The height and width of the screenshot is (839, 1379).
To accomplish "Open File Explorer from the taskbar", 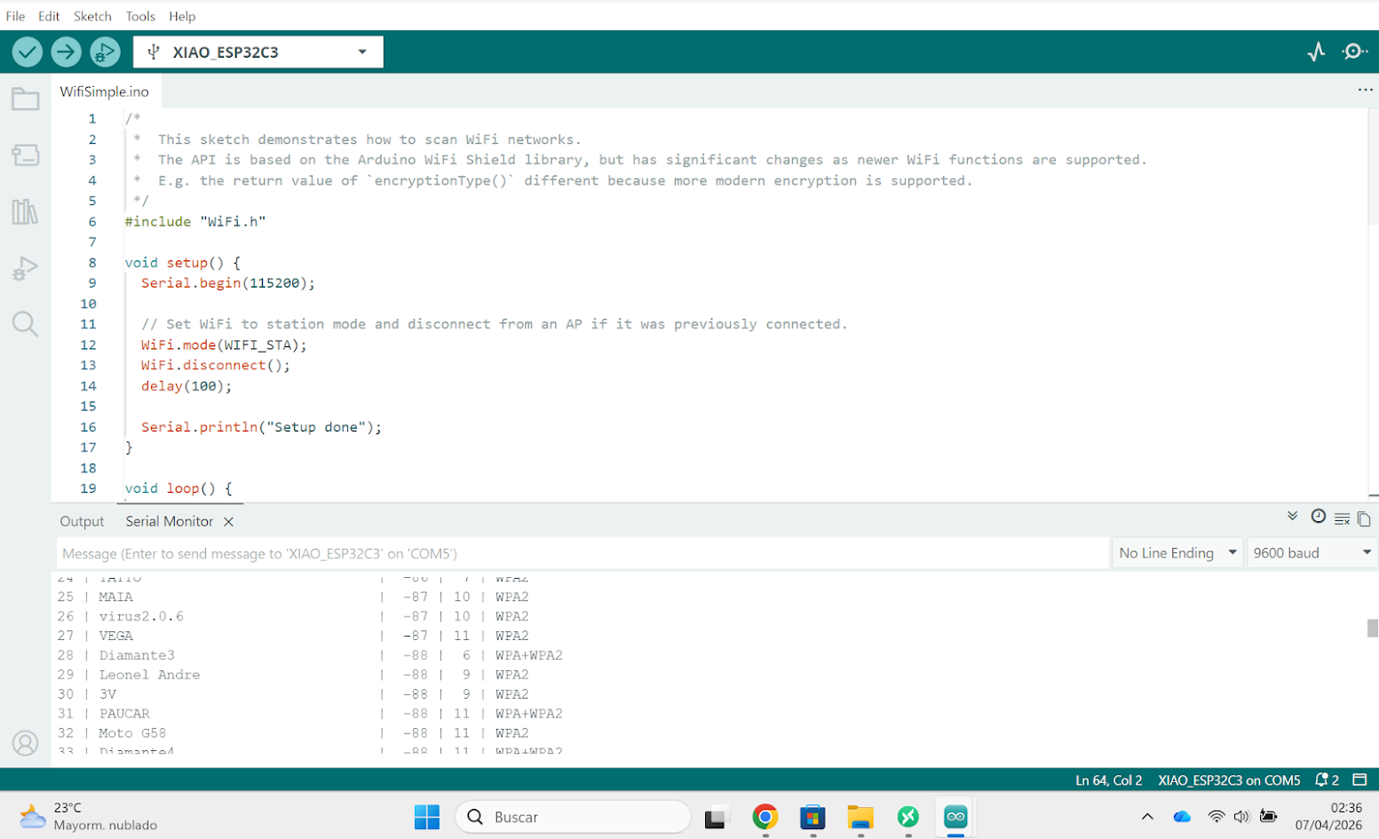I will pyautogui.click(x=860, y=817).
